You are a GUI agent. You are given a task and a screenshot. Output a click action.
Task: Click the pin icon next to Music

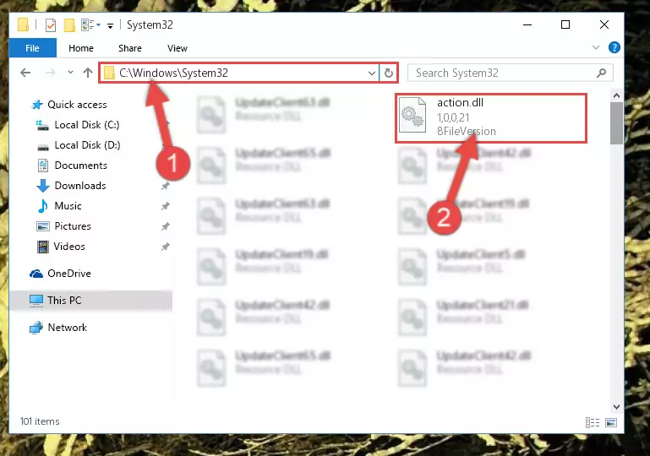166,206
